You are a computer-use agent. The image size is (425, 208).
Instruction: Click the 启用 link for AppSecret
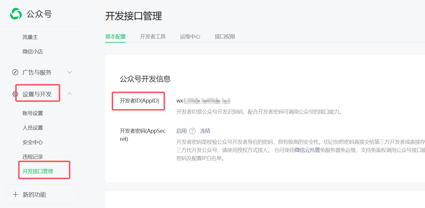tap(182, 131)
